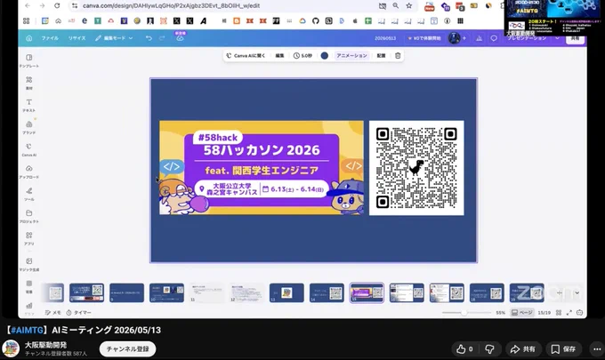Open the comments speech bubble icon
This screenshot has width=605, height=360.
coord(494,38)
